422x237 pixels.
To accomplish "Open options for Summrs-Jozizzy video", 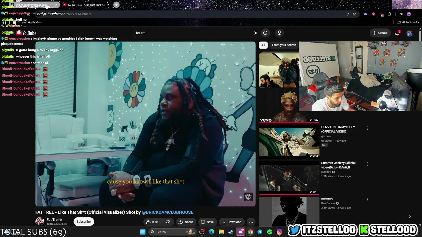I will pos(367,164).
